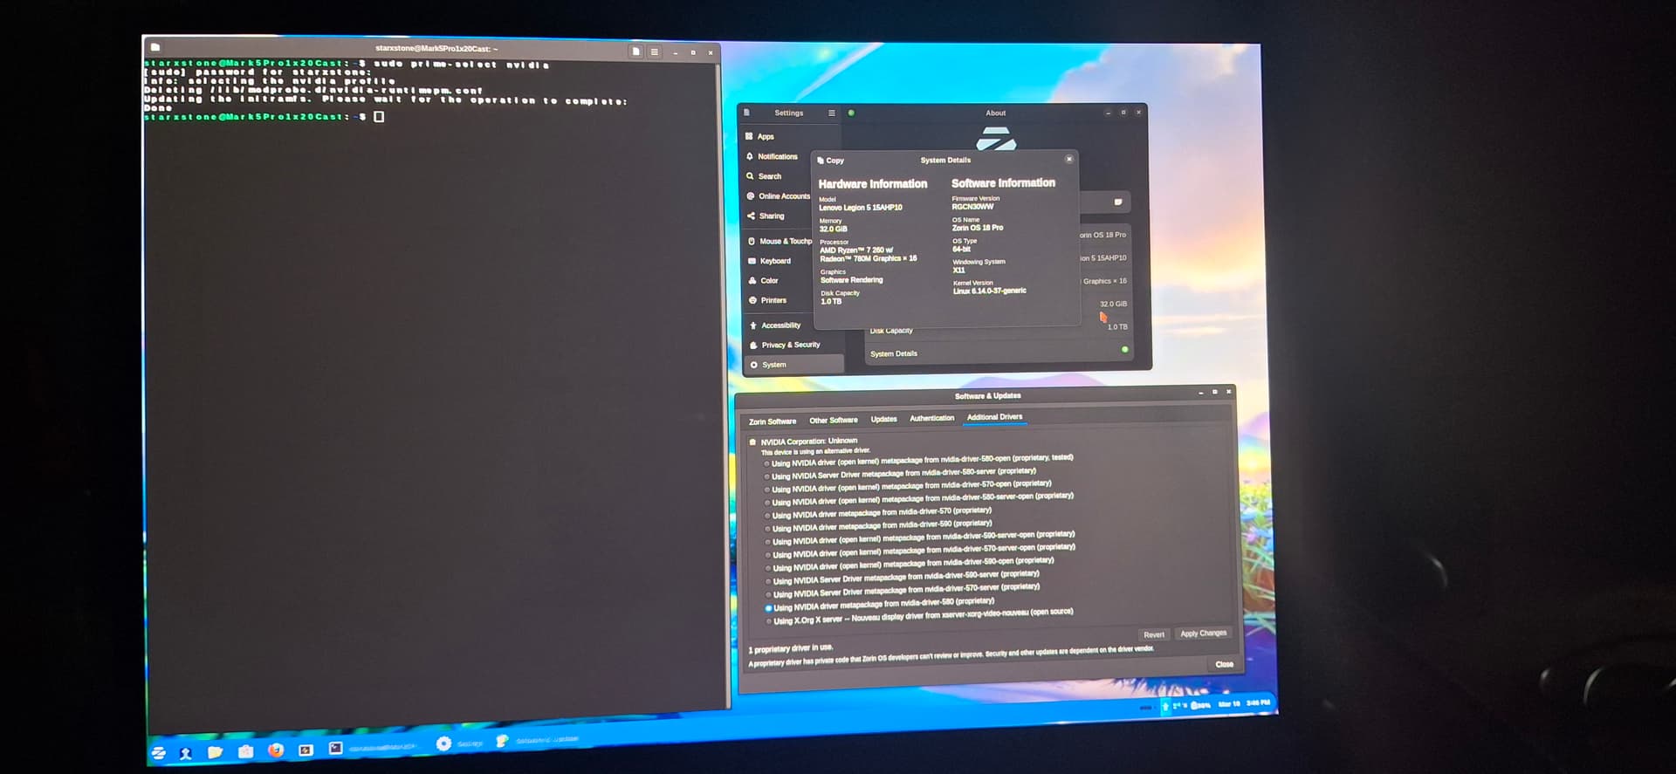1676x774 pixels.
Task: Open the Zorin menu on the taskbar
Action: (x=159, y=753)
